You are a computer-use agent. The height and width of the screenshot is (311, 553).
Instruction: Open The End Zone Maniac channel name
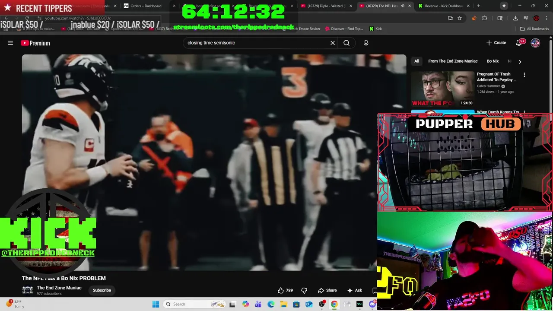click(59, 288)
